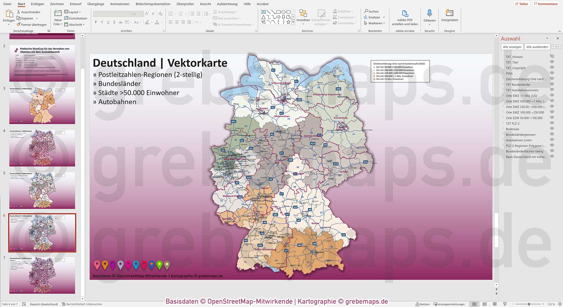Switch to the Animationen ribbon tab
This screenshot has width=563, height=307.
pos(120,4)
